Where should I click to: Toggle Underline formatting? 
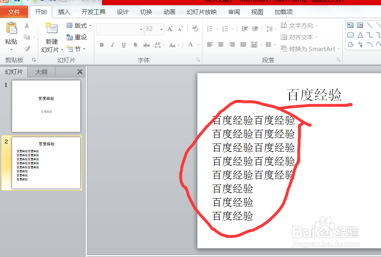pyautogui.click(x=124, y=45)
